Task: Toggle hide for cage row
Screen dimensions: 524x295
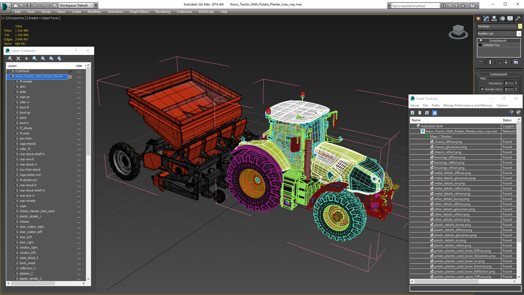Action: 79,206
